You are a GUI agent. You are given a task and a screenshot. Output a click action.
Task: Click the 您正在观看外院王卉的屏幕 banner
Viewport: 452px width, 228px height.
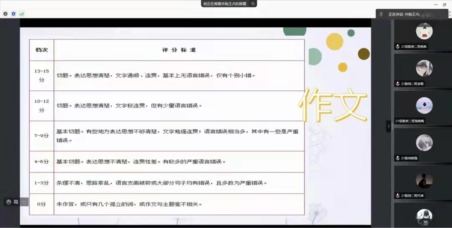(224, 4)
